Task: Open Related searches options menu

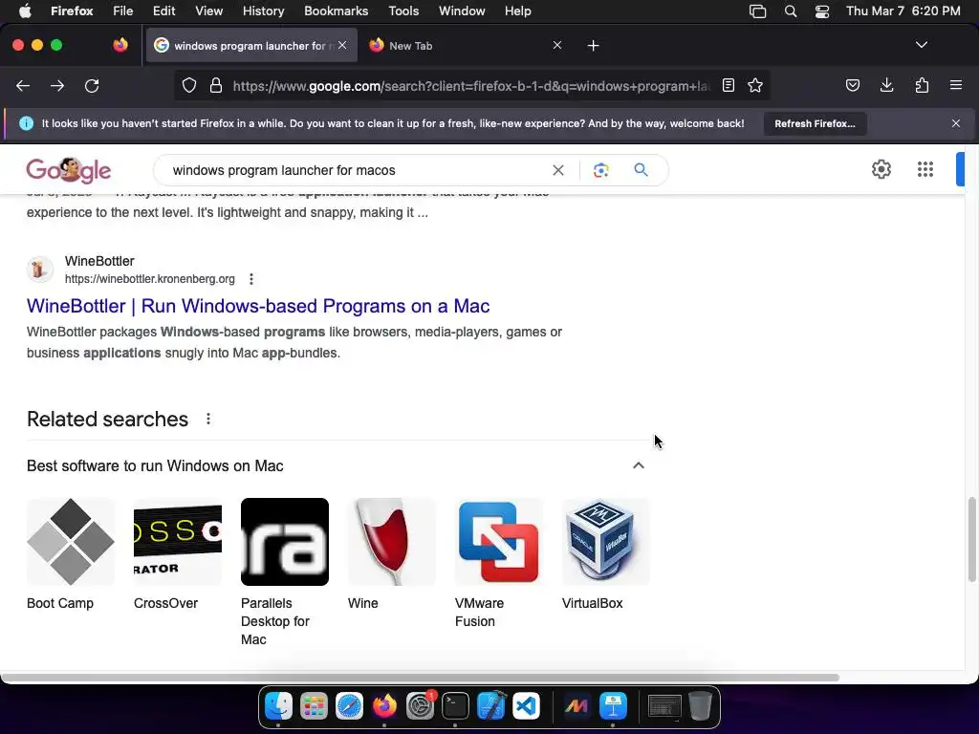Action: coord(207,420)
